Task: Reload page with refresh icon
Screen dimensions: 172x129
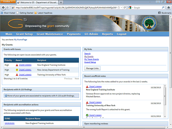Action: point(125,8)
